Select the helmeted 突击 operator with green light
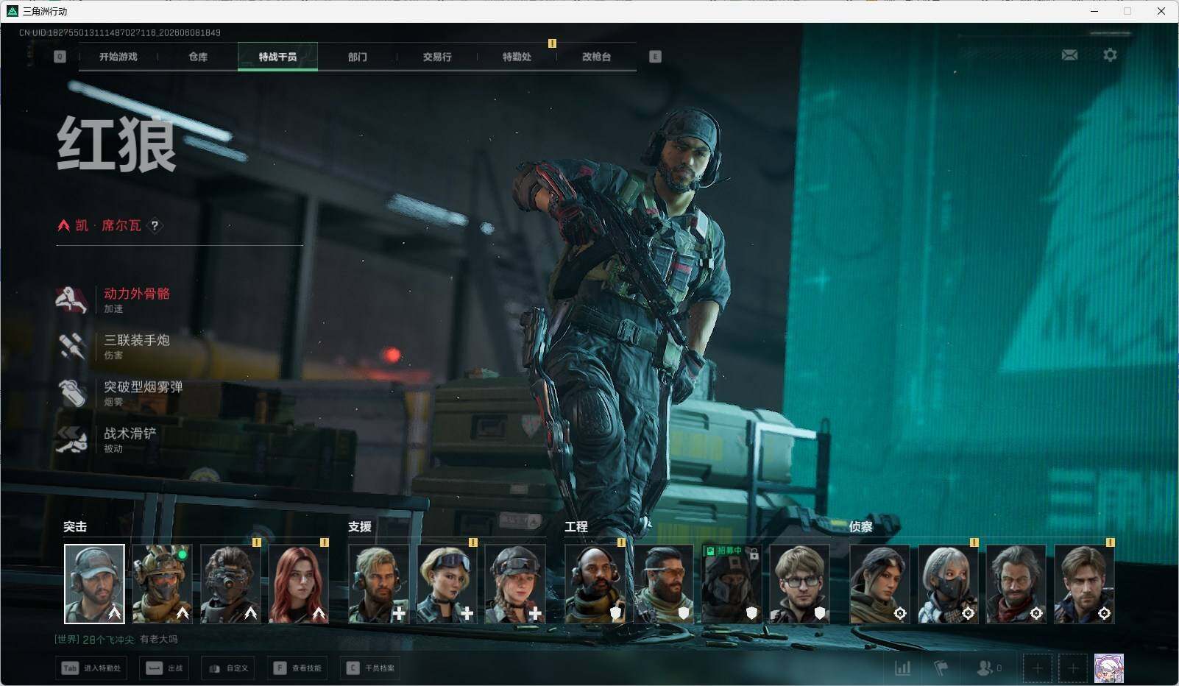 [162, 584]
